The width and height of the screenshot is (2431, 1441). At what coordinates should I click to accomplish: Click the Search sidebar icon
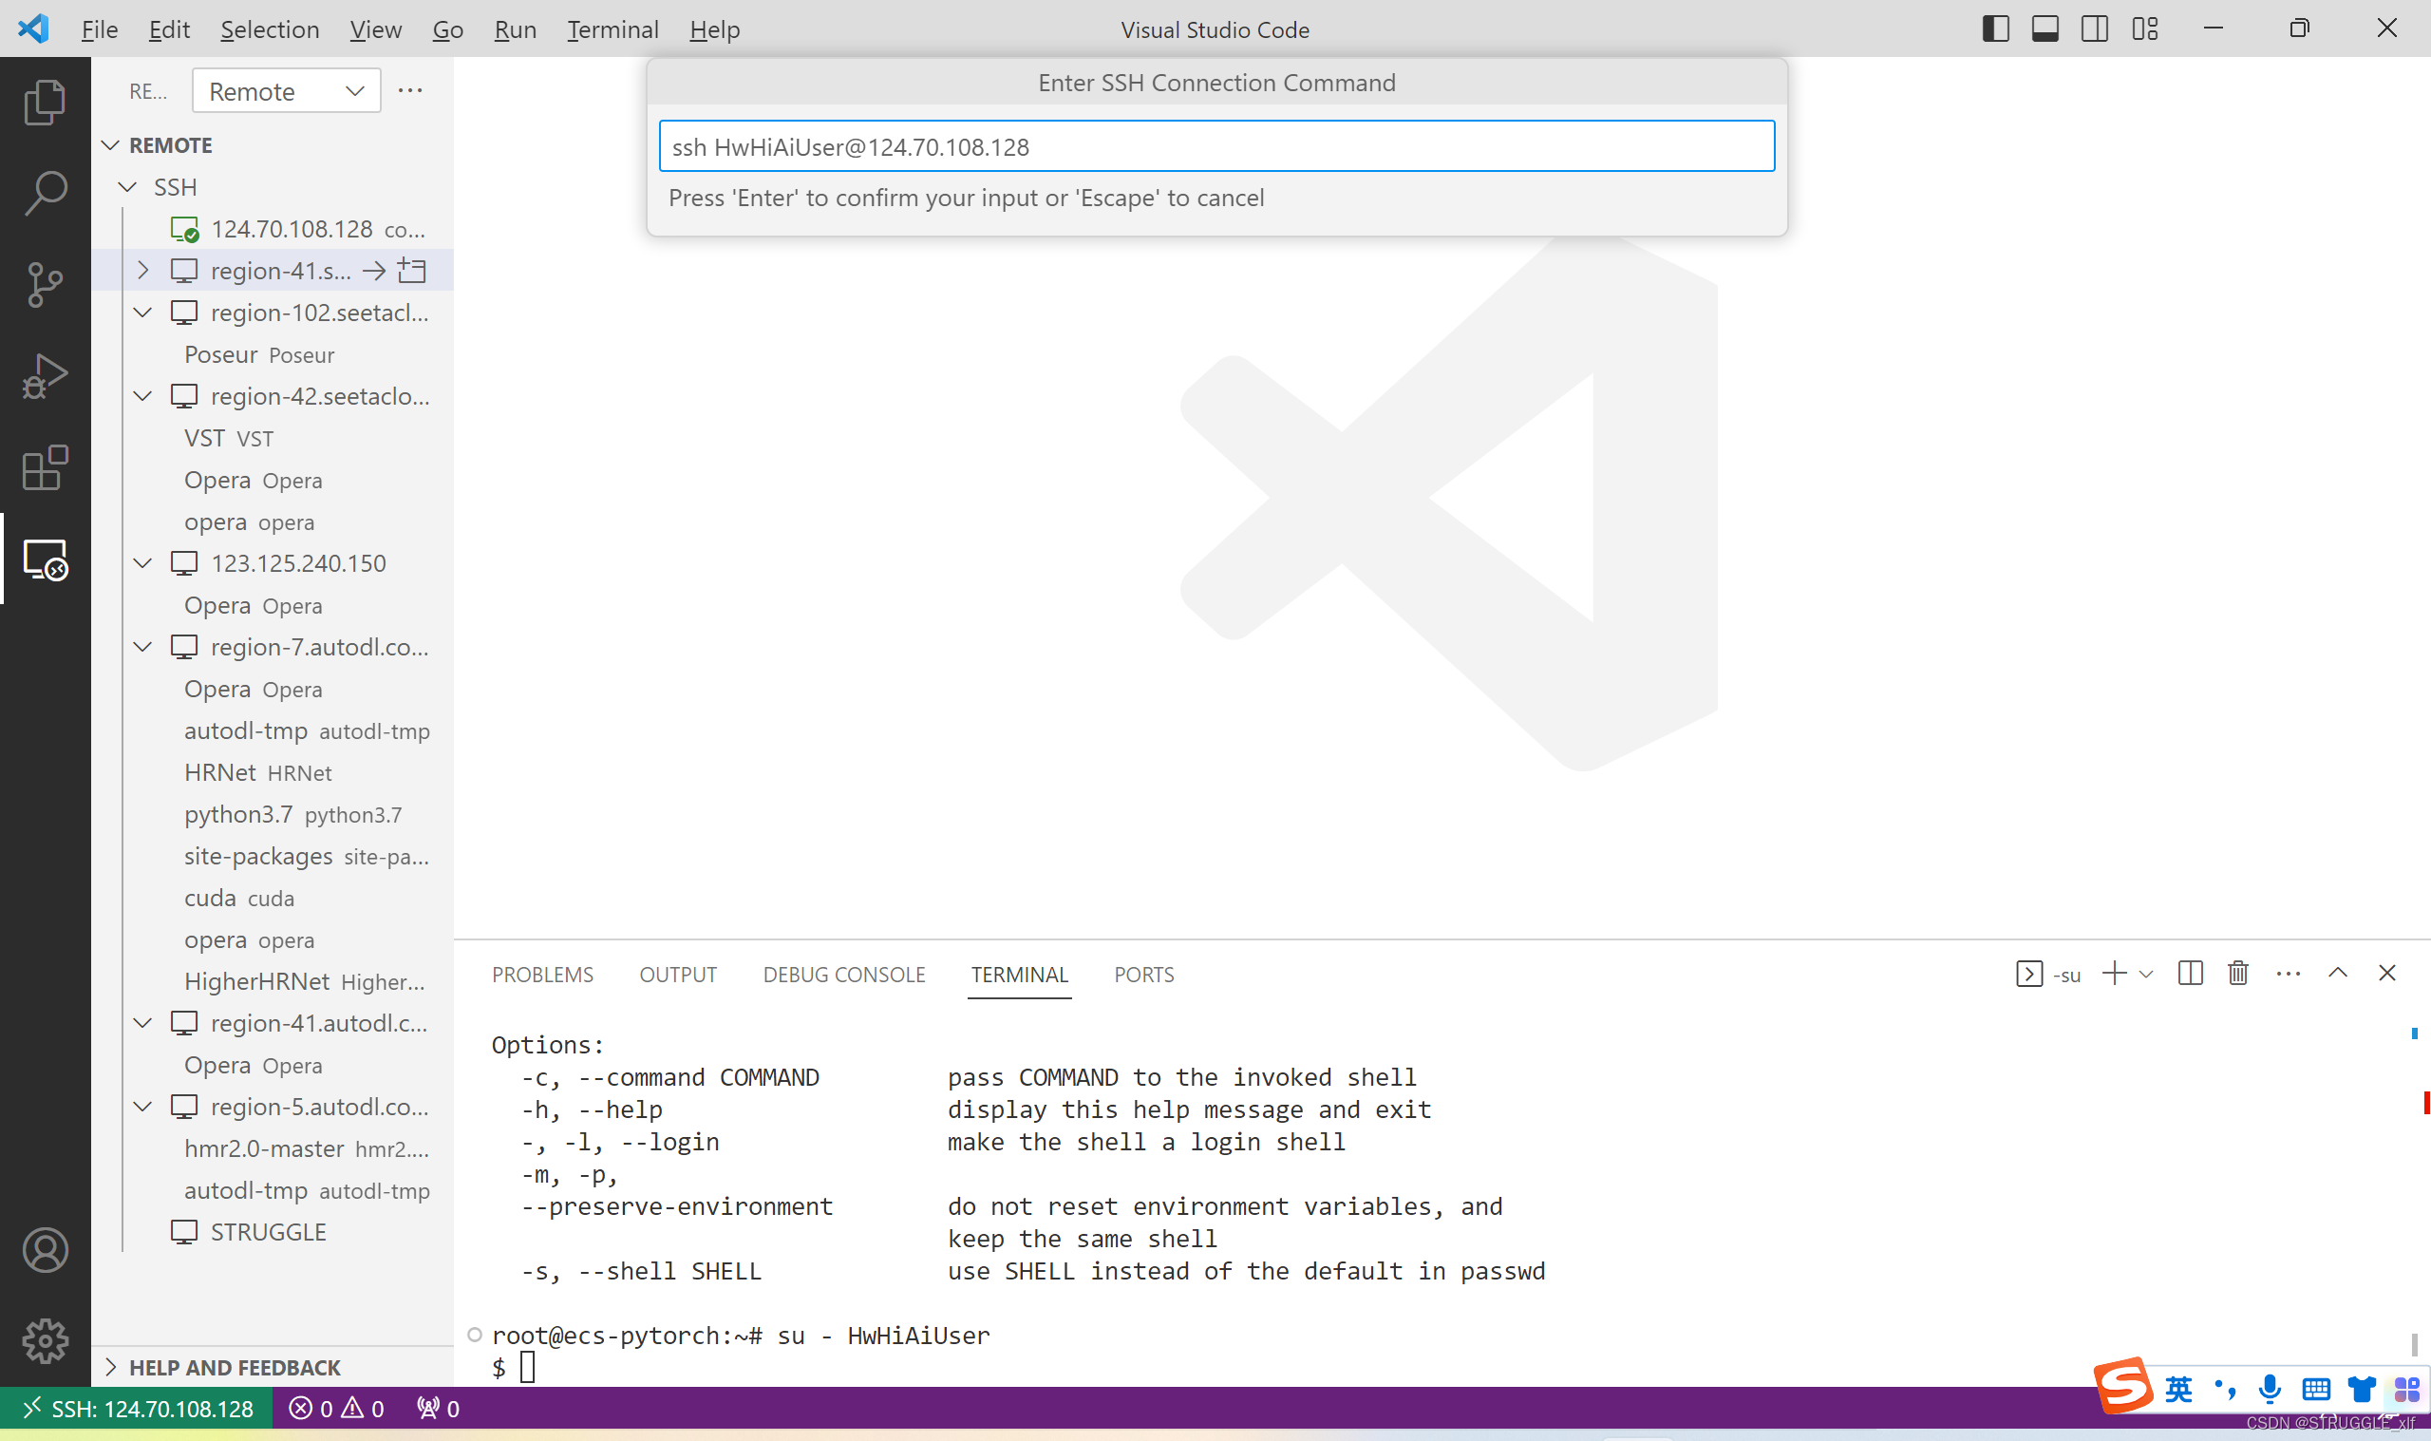[x=45, y=192]
